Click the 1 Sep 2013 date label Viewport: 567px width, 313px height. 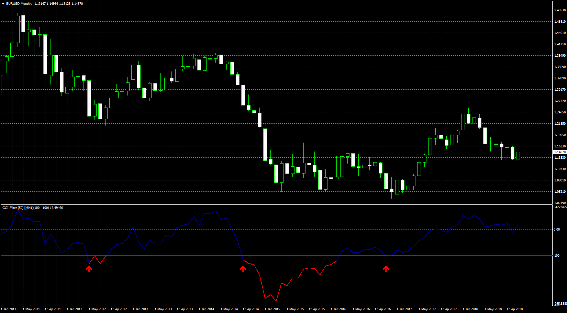click(x=185, y=309)
